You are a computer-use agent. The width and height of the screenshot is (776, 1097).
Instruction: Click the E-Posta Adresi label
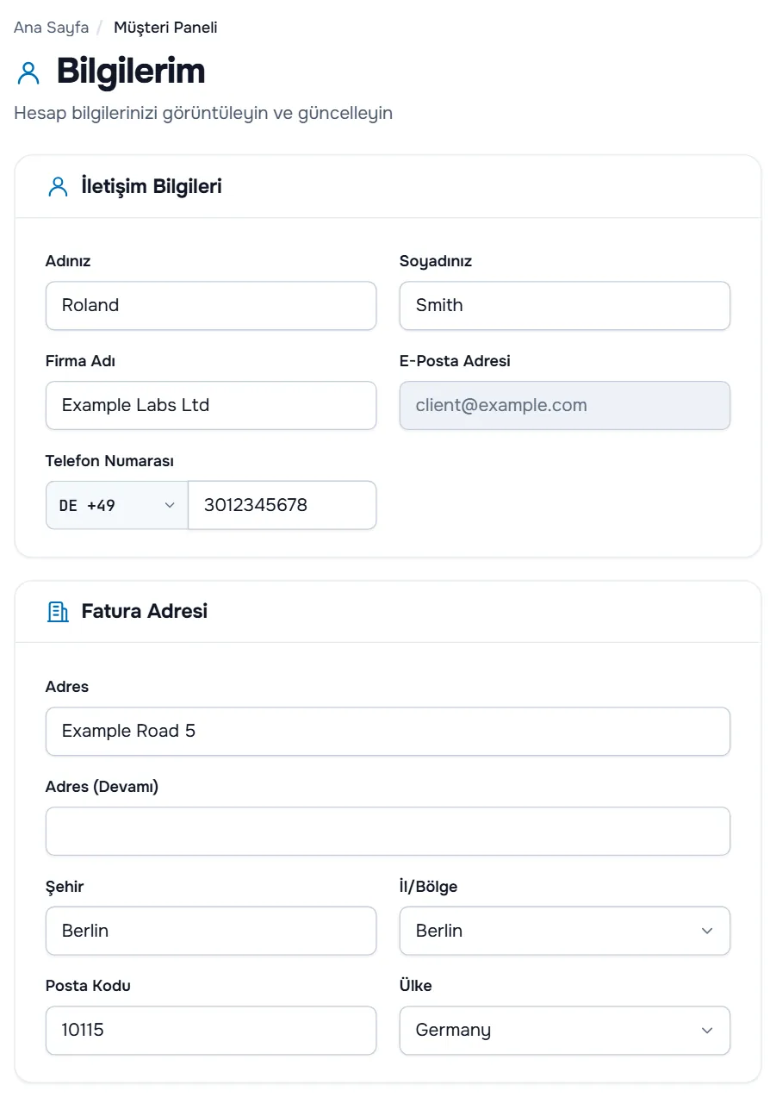coord(455,361)
